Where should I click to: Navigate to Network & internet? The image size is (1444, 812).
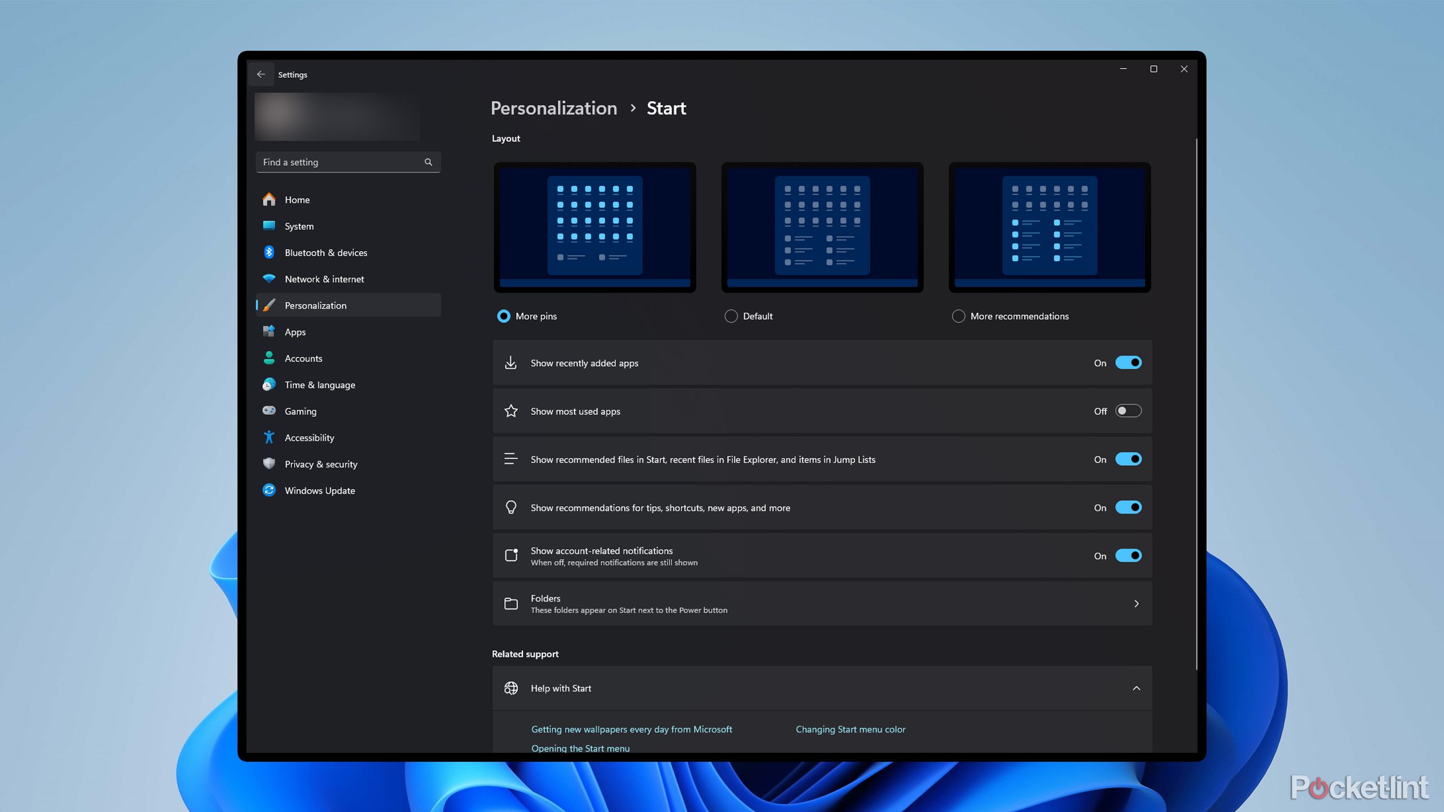pyautogui.click(x=348, y=279)
